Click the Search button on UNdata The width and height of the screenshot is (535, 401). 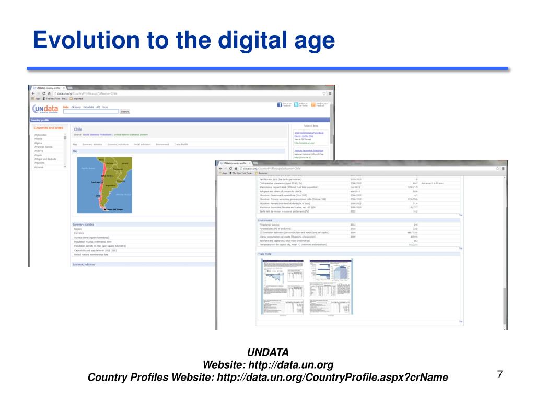point(124,112)
